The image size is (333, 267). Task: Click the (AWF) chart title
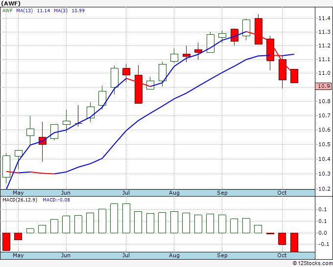[x=11, y=3]
